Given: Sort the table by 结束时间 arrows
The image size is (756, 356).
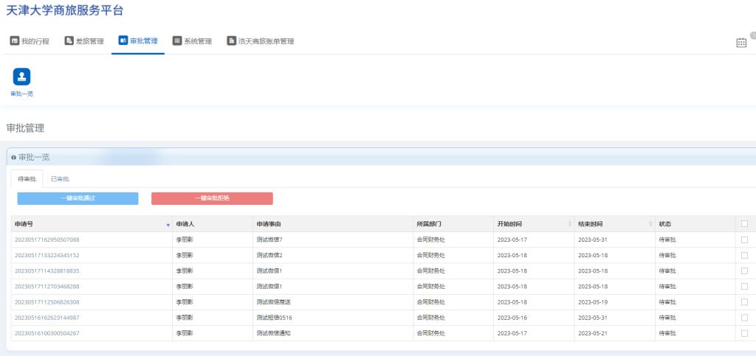Looking at the screenshot, I should 650,224.
